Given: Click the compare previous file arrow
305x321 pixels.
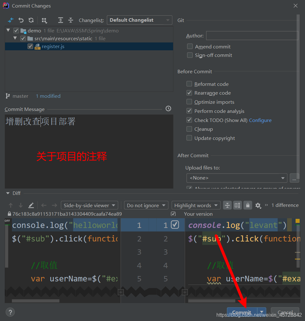Looking at the screenshot, I should 44,205.
